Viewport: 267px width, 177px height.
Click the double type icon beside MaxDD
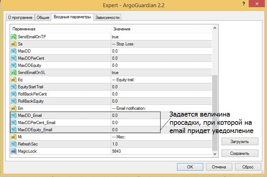point(14,51)
